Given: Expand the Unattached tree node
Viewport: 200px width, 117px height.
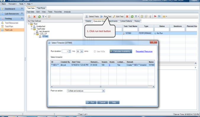Looking at the screenshot, I should pos(31,26).
